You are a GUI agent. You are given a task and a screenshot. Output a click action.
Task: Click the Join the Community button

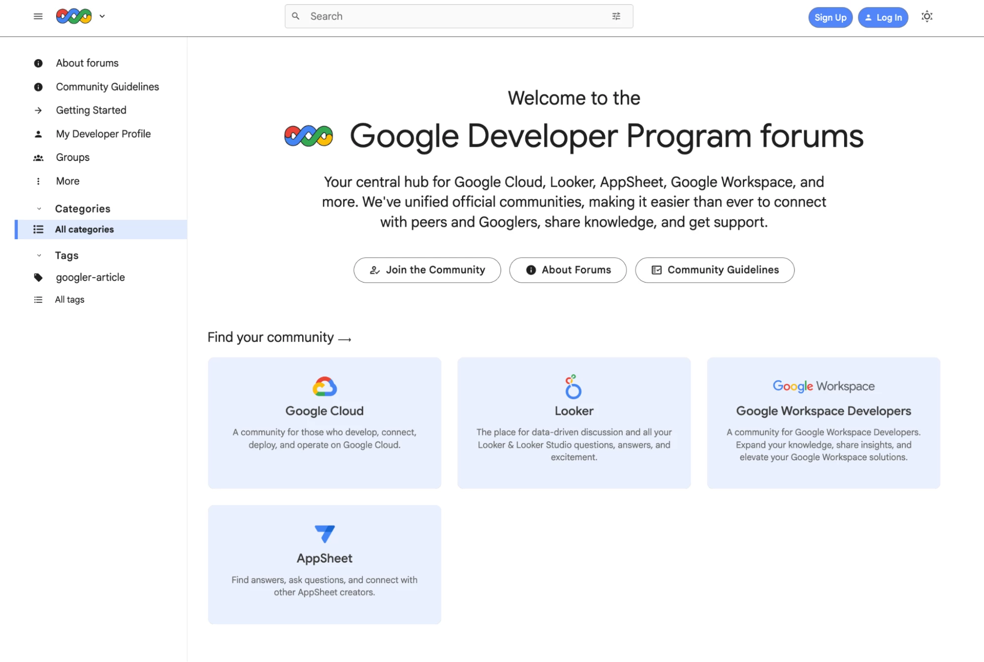(x=426, y=270)
